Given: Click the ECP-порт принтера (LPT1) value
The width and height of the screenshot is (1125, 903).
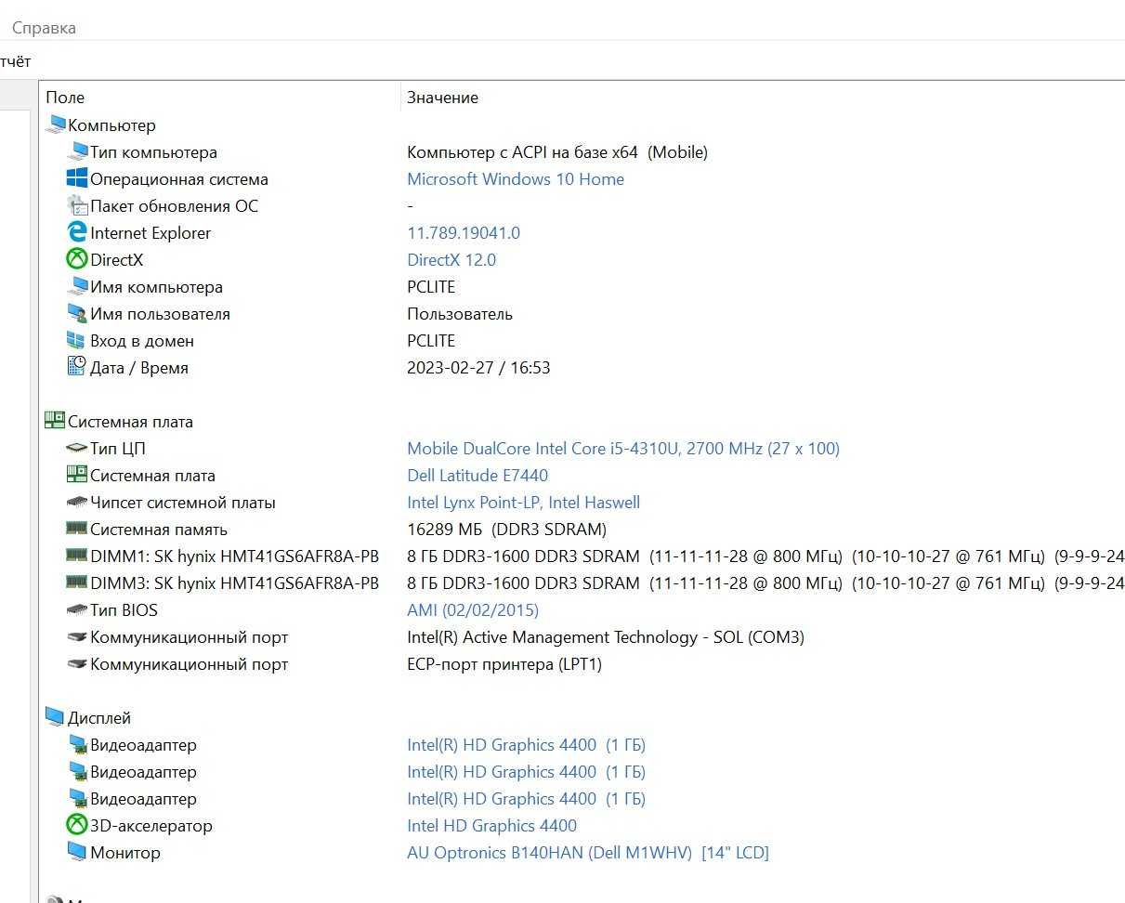Looking at the screenshot, I should click(x=504, y=664).
